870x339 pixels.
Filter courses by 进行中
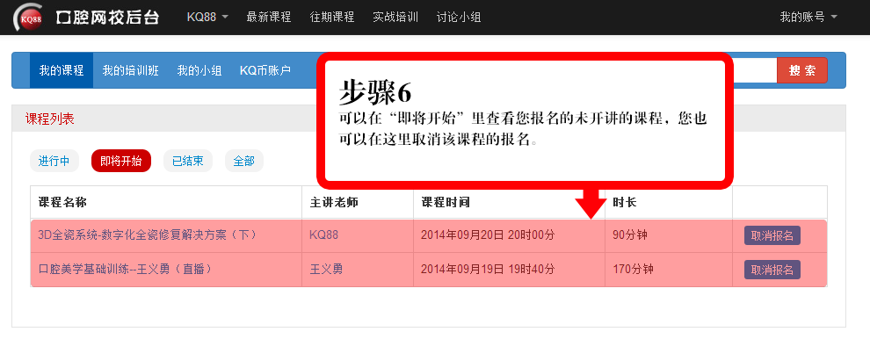[54, 161]
